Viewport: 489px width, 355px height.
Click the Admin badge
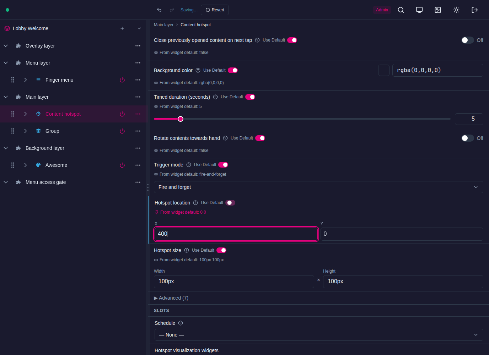pos(382,10)
